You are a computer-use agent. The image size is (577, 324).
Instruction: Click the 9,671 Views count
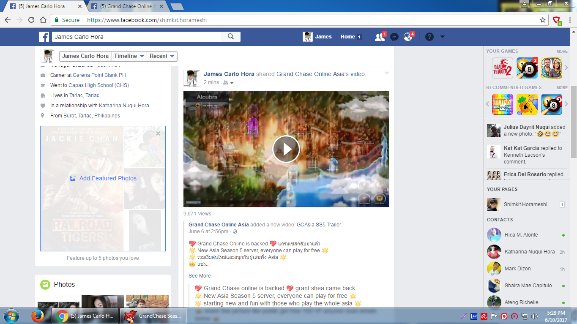click(x=197, y=214)
